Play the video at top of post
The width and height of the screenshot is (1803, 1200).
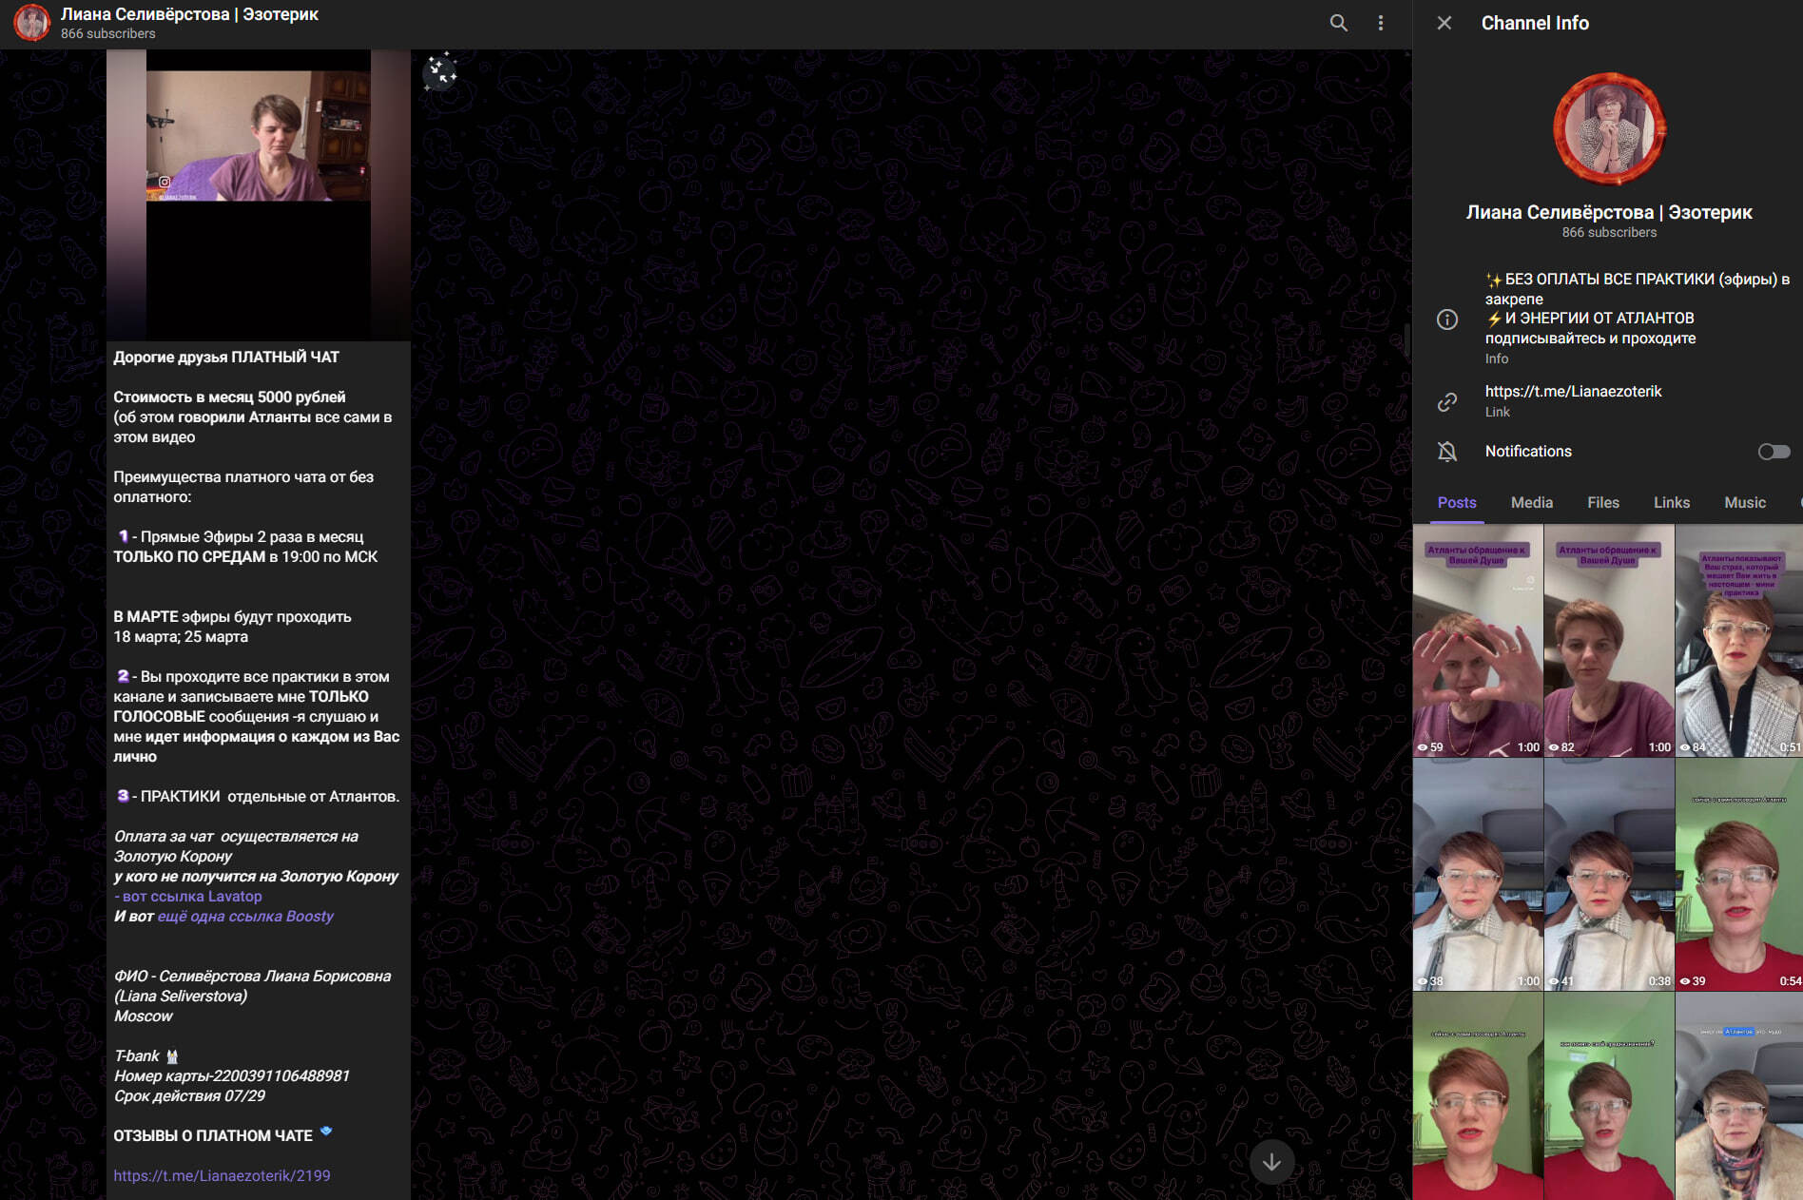coord(258,195)
